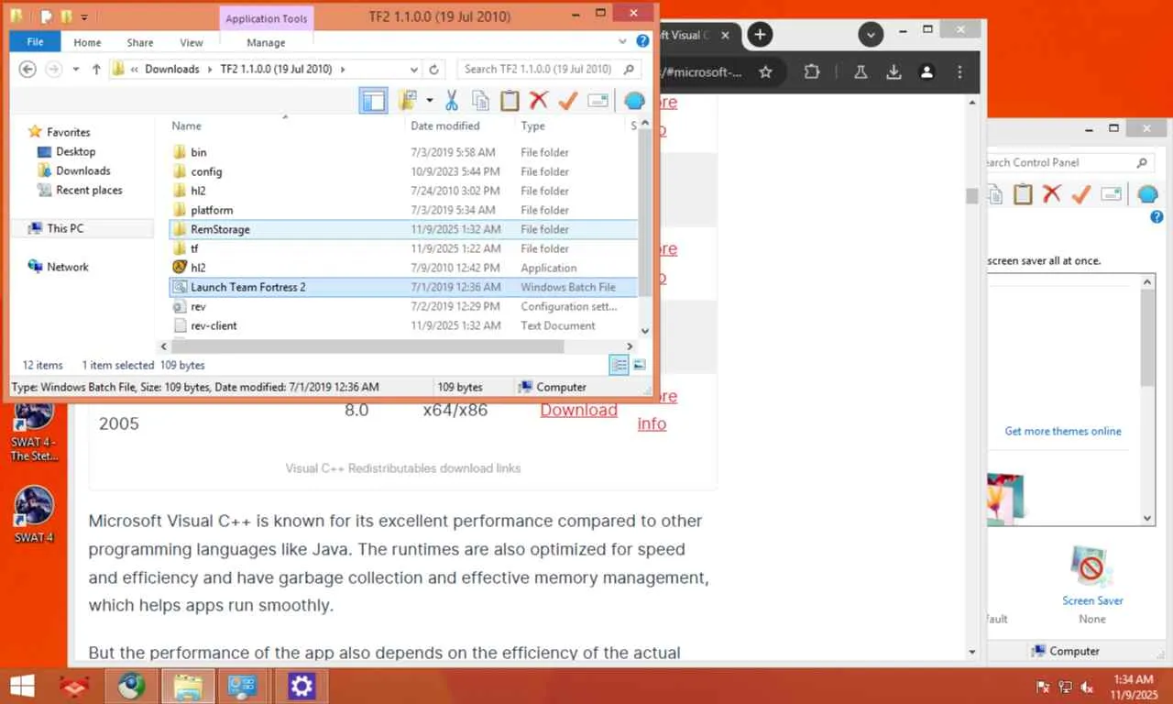Viewport: 1173px width, 704px height.
Task: Switch to the Share ribbon tab
Action: click(140, 42)
